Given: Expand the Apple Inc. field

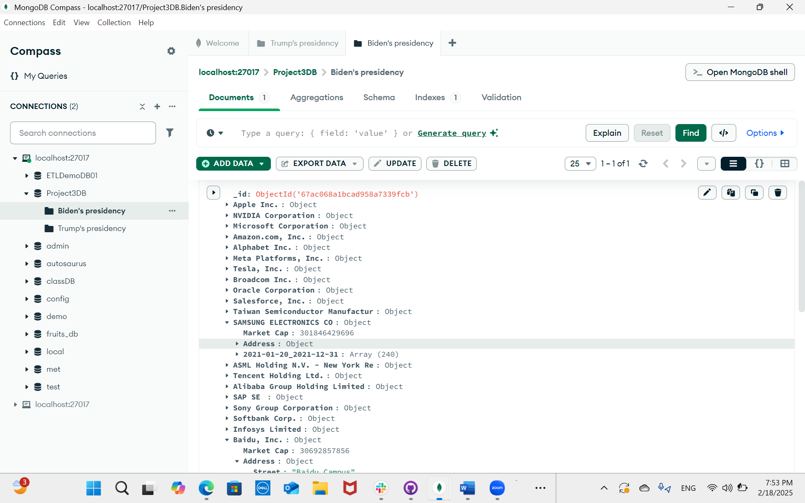Looking at the screenshot, I should coord(227,205).
